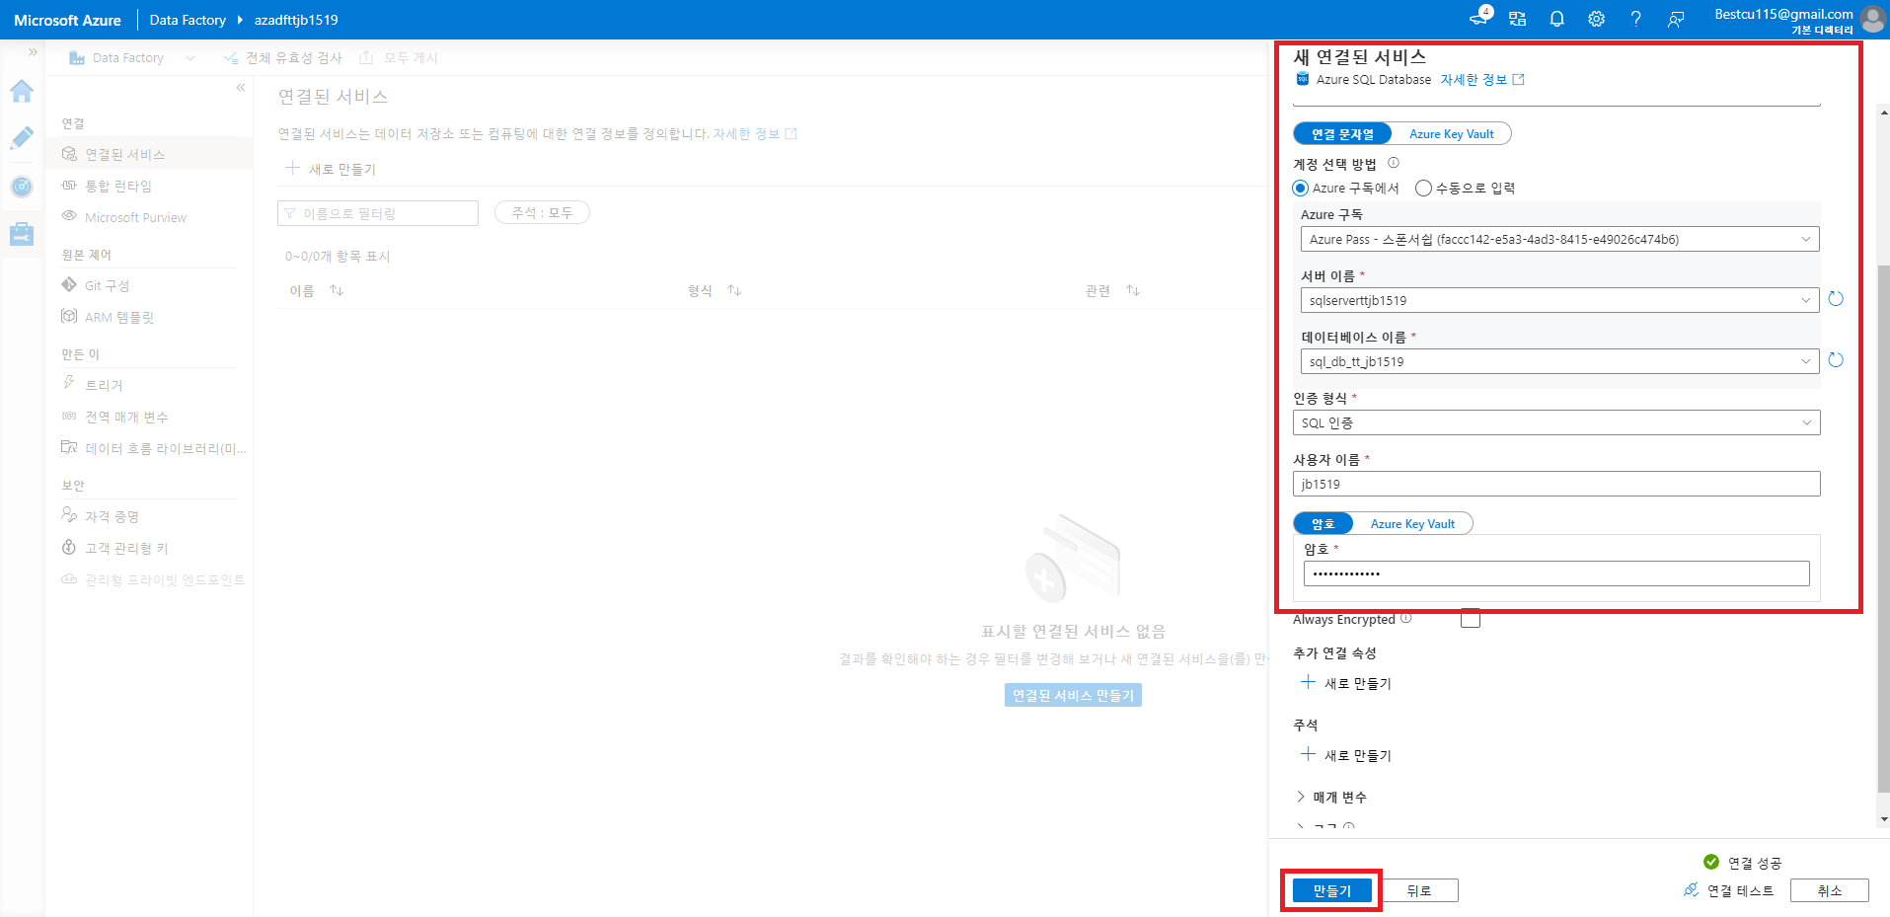Open cloud shell notifications with badge
This screenshot has width=1890, height=917.
[x=1480, y=17]
